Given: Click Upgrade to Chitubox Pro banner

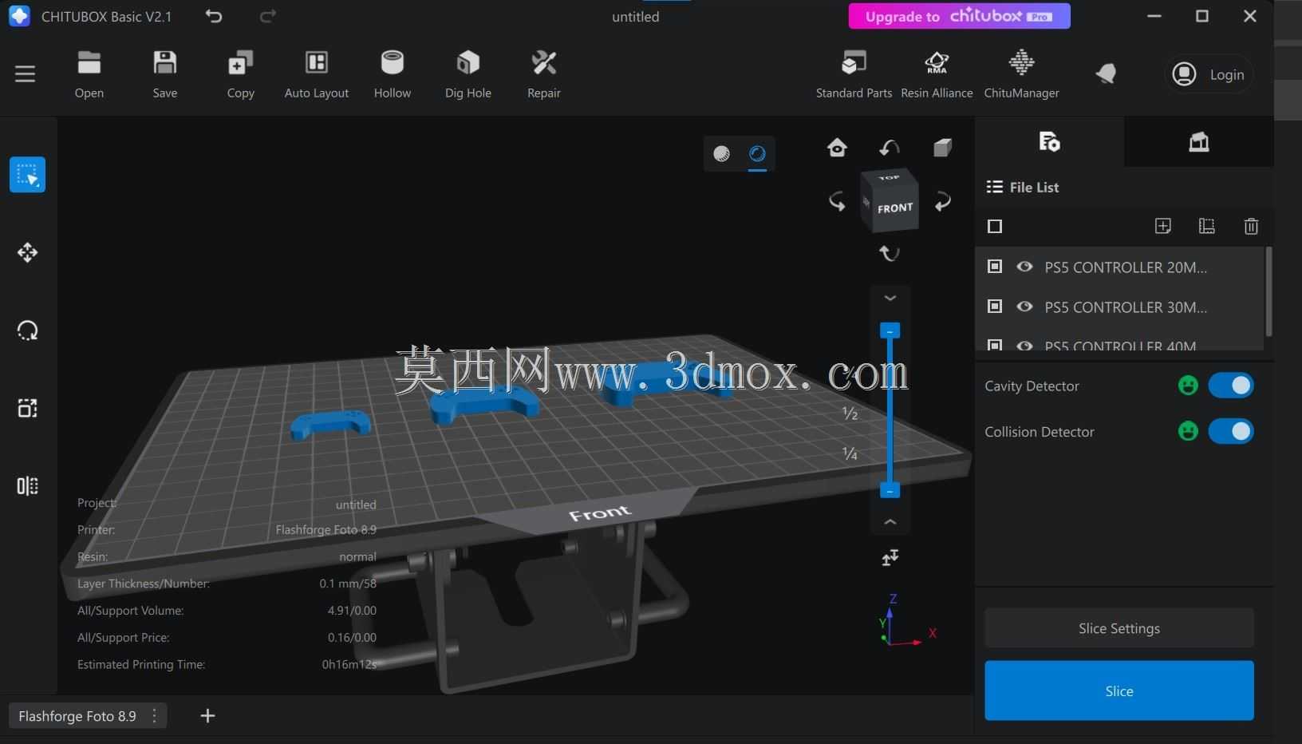Looking at the screenshot, I should point(959,16).
